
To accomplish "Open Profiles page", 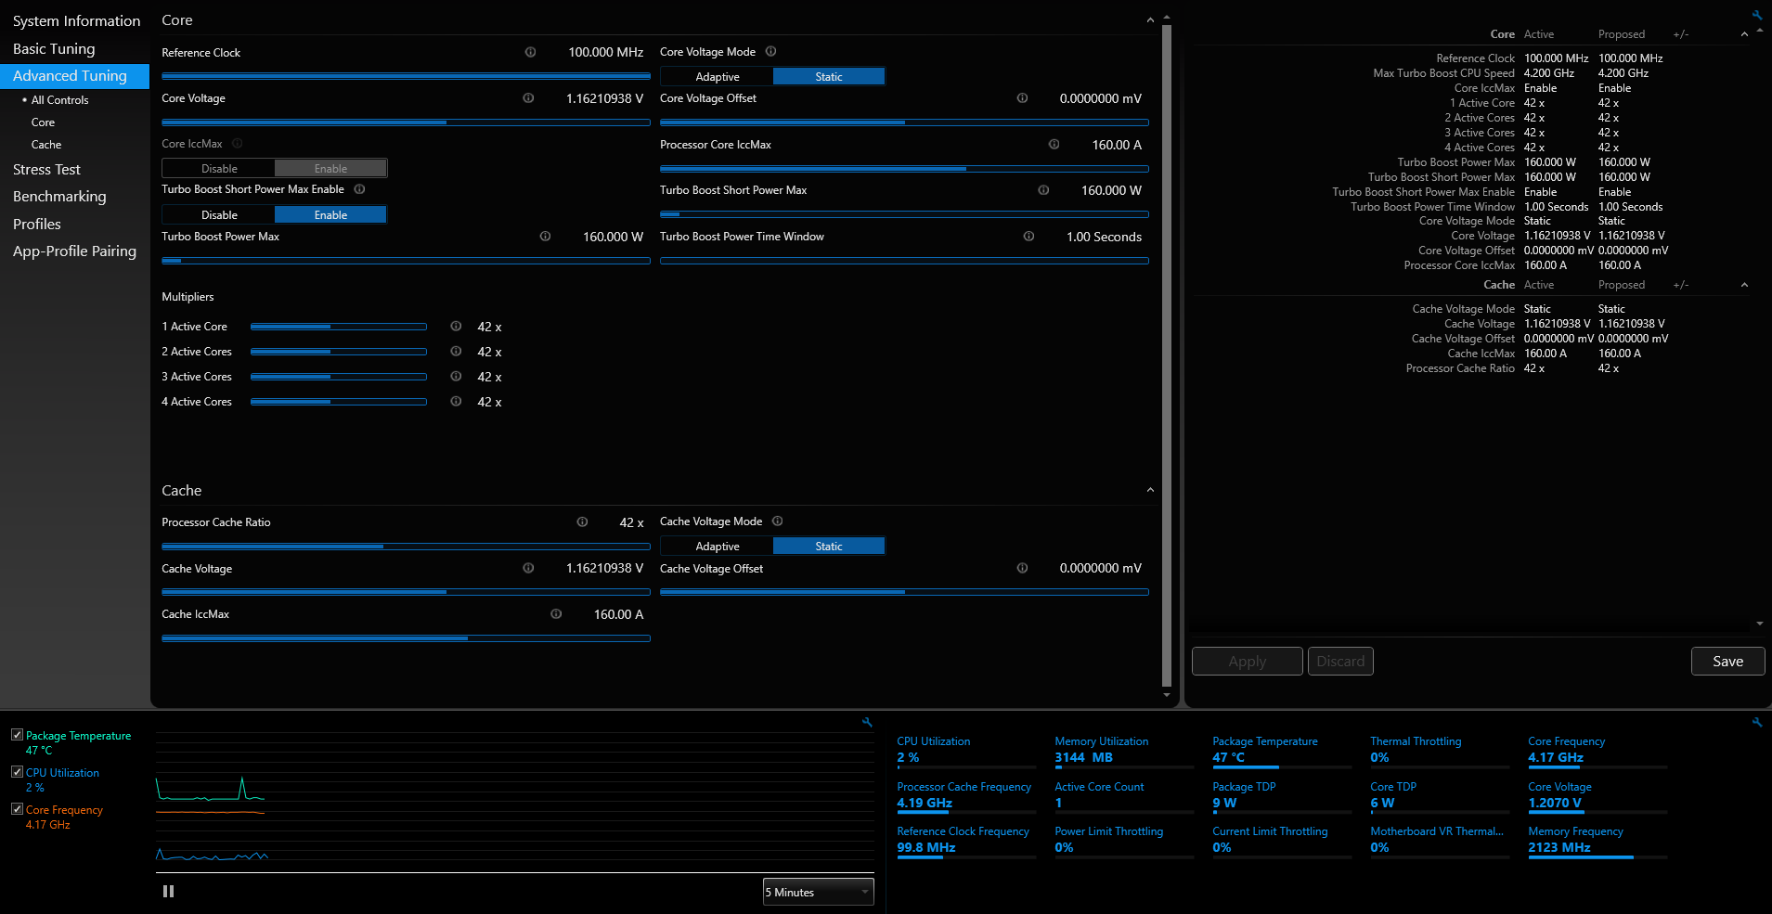I will (37, 224).
